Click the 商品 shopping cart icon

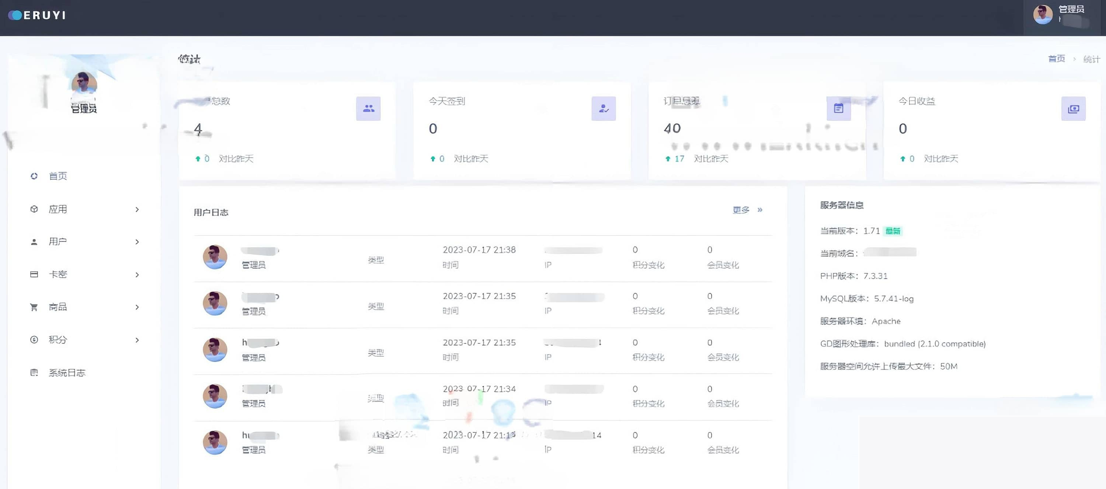(34, 307)
